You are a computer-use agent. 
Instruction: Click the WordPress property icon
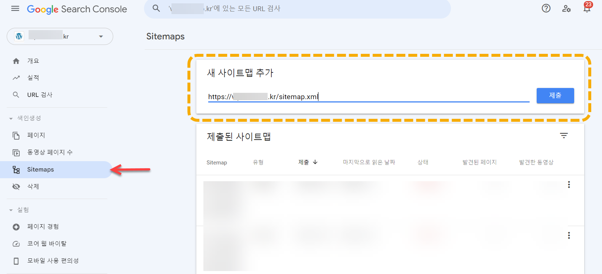click(x=19, y=36)
